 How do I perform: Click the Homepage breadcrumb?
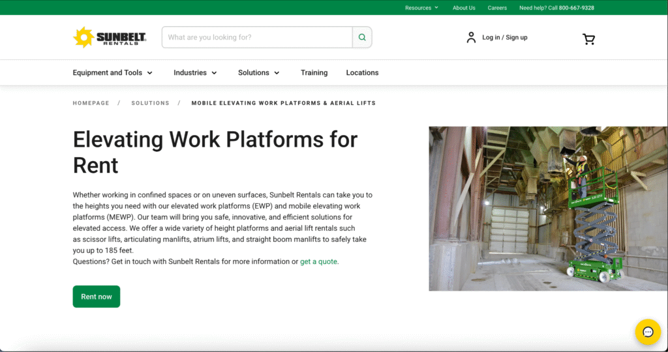(x=91, y=103)
